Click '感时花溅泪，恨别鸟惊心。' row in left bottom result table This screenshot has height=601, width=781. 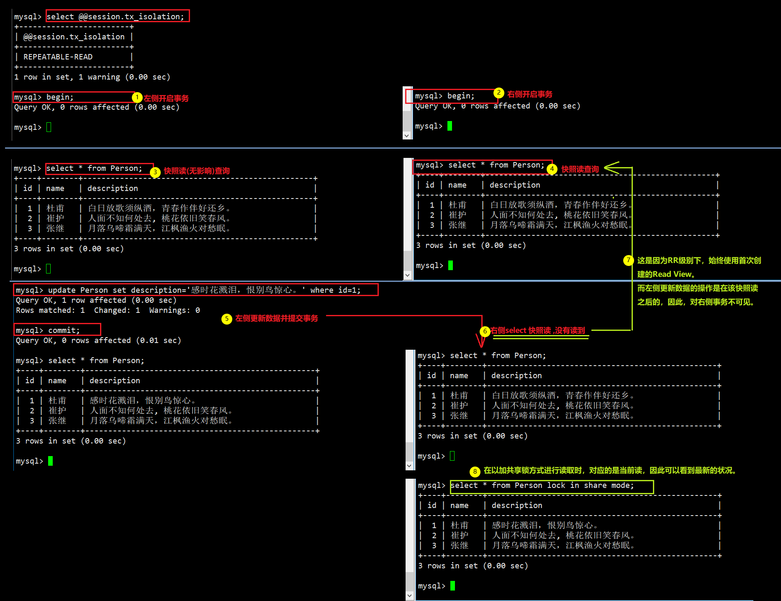click(167, 400)
